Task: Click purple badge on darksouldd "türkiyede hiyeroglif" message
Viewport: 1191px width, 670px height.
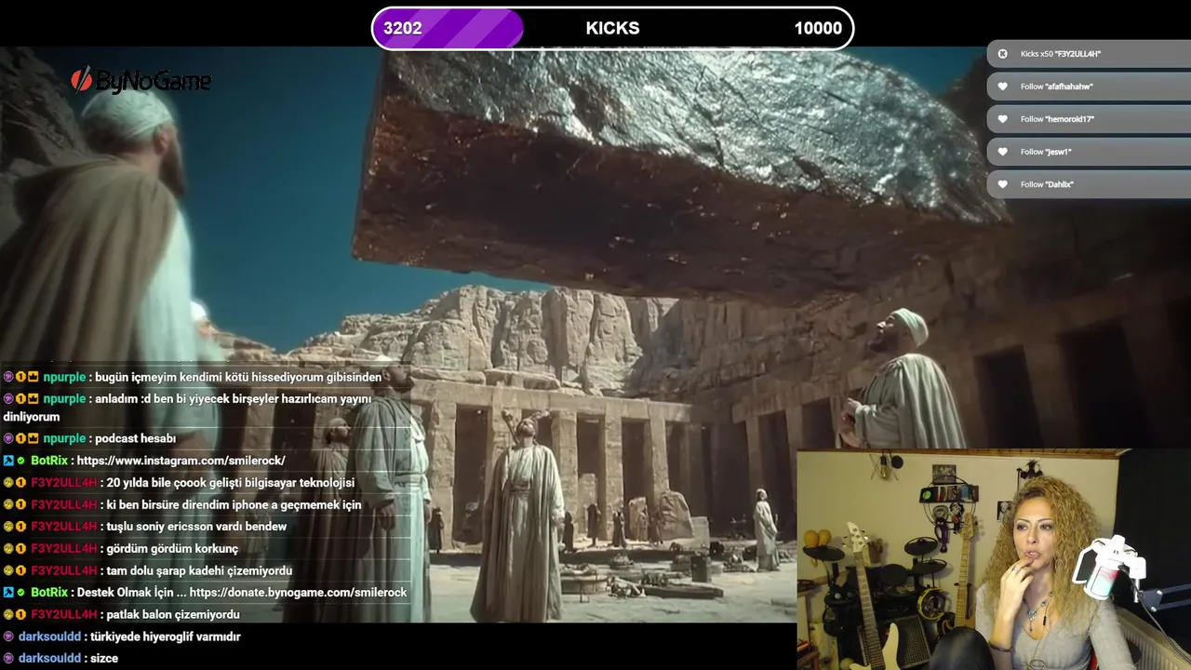Action: 8,636
